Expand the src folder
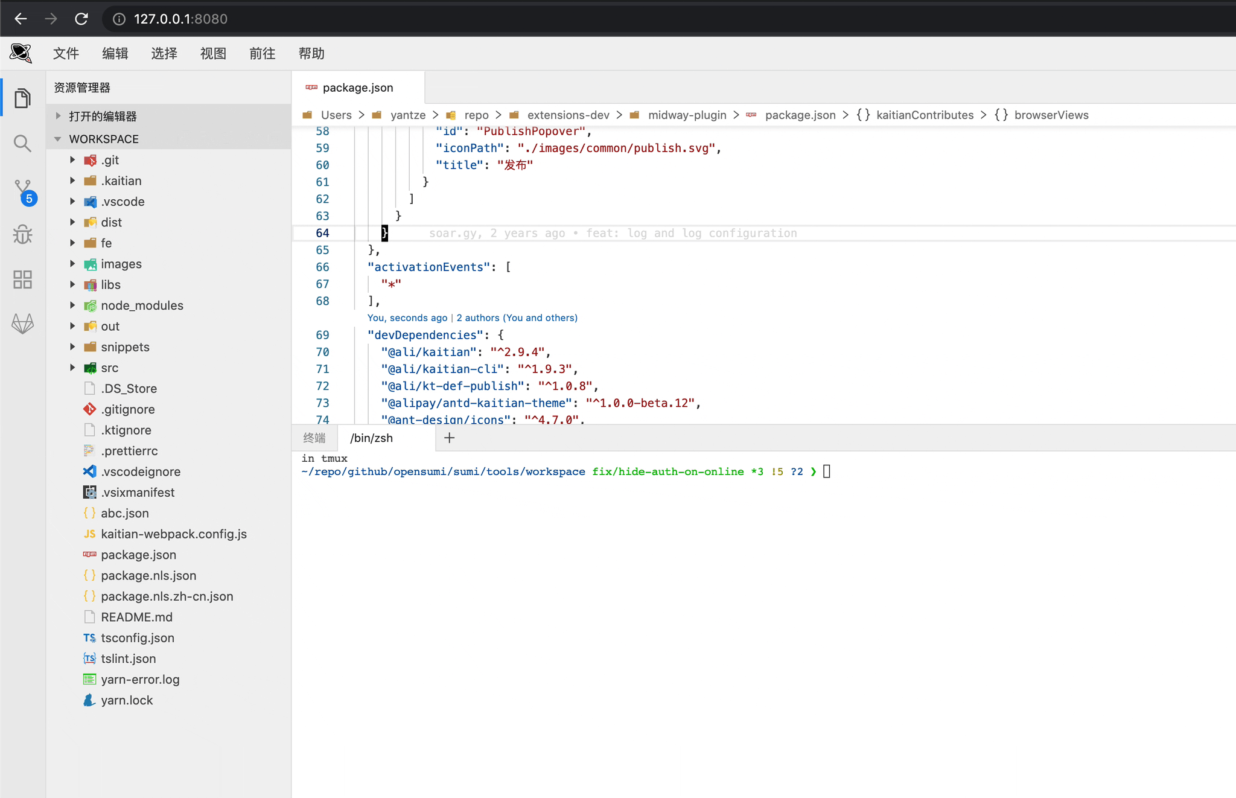 pyautogui.click(x=72, y=368)
